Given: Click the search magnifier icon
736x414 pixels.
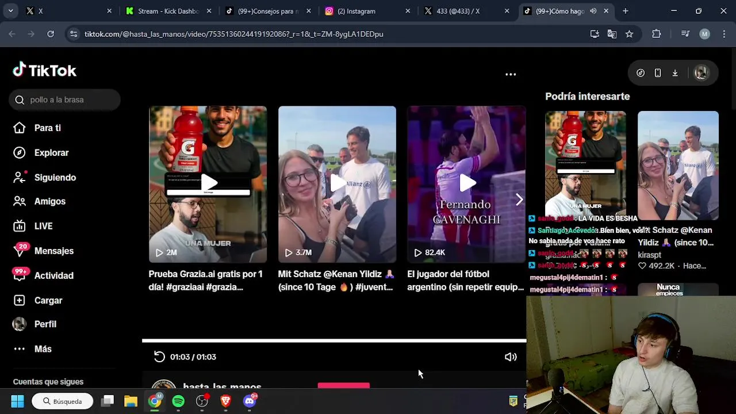Looking at the screenshot, I should tap(20, 100).
